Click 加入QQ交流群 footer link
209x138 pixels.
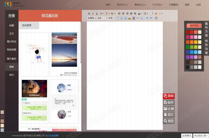tap(52, 135)
